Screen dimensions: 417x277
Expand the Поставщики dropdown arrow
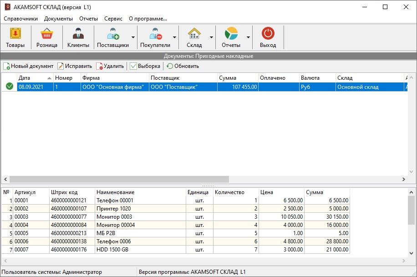click(x=133, y=37)
